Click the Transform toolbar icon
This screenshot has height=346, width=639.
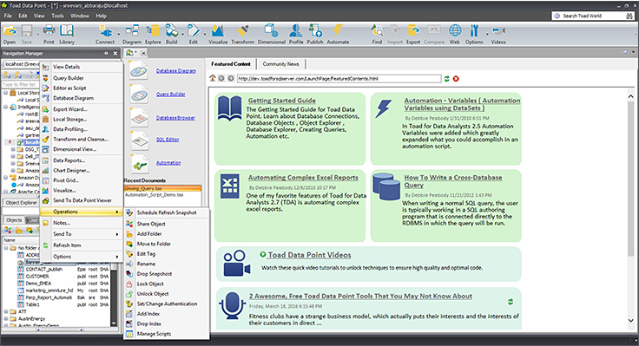point(242,34)
